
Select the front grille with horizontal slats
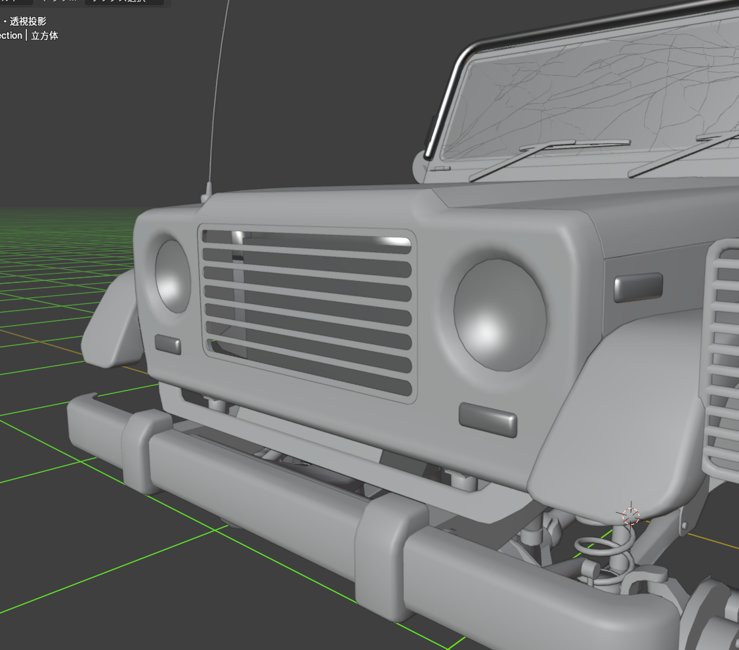(x=307, y=313)
